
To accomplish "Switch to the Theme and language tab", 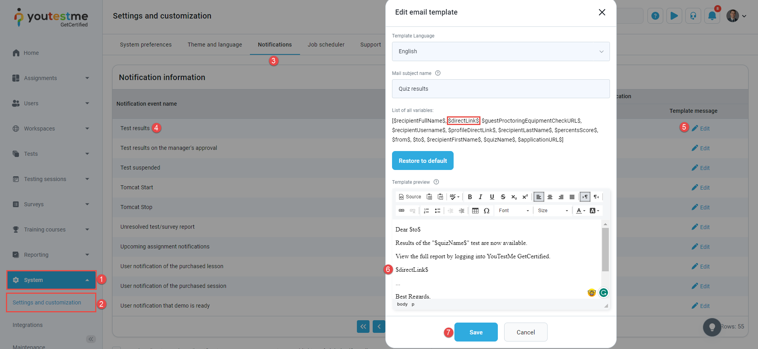I will pyautogui.click(x=215, y=45).
